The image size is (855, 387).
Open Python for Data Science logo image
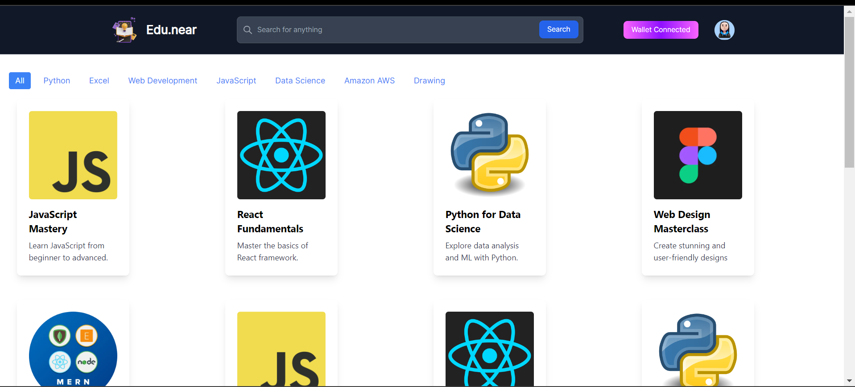coord(490,155)
